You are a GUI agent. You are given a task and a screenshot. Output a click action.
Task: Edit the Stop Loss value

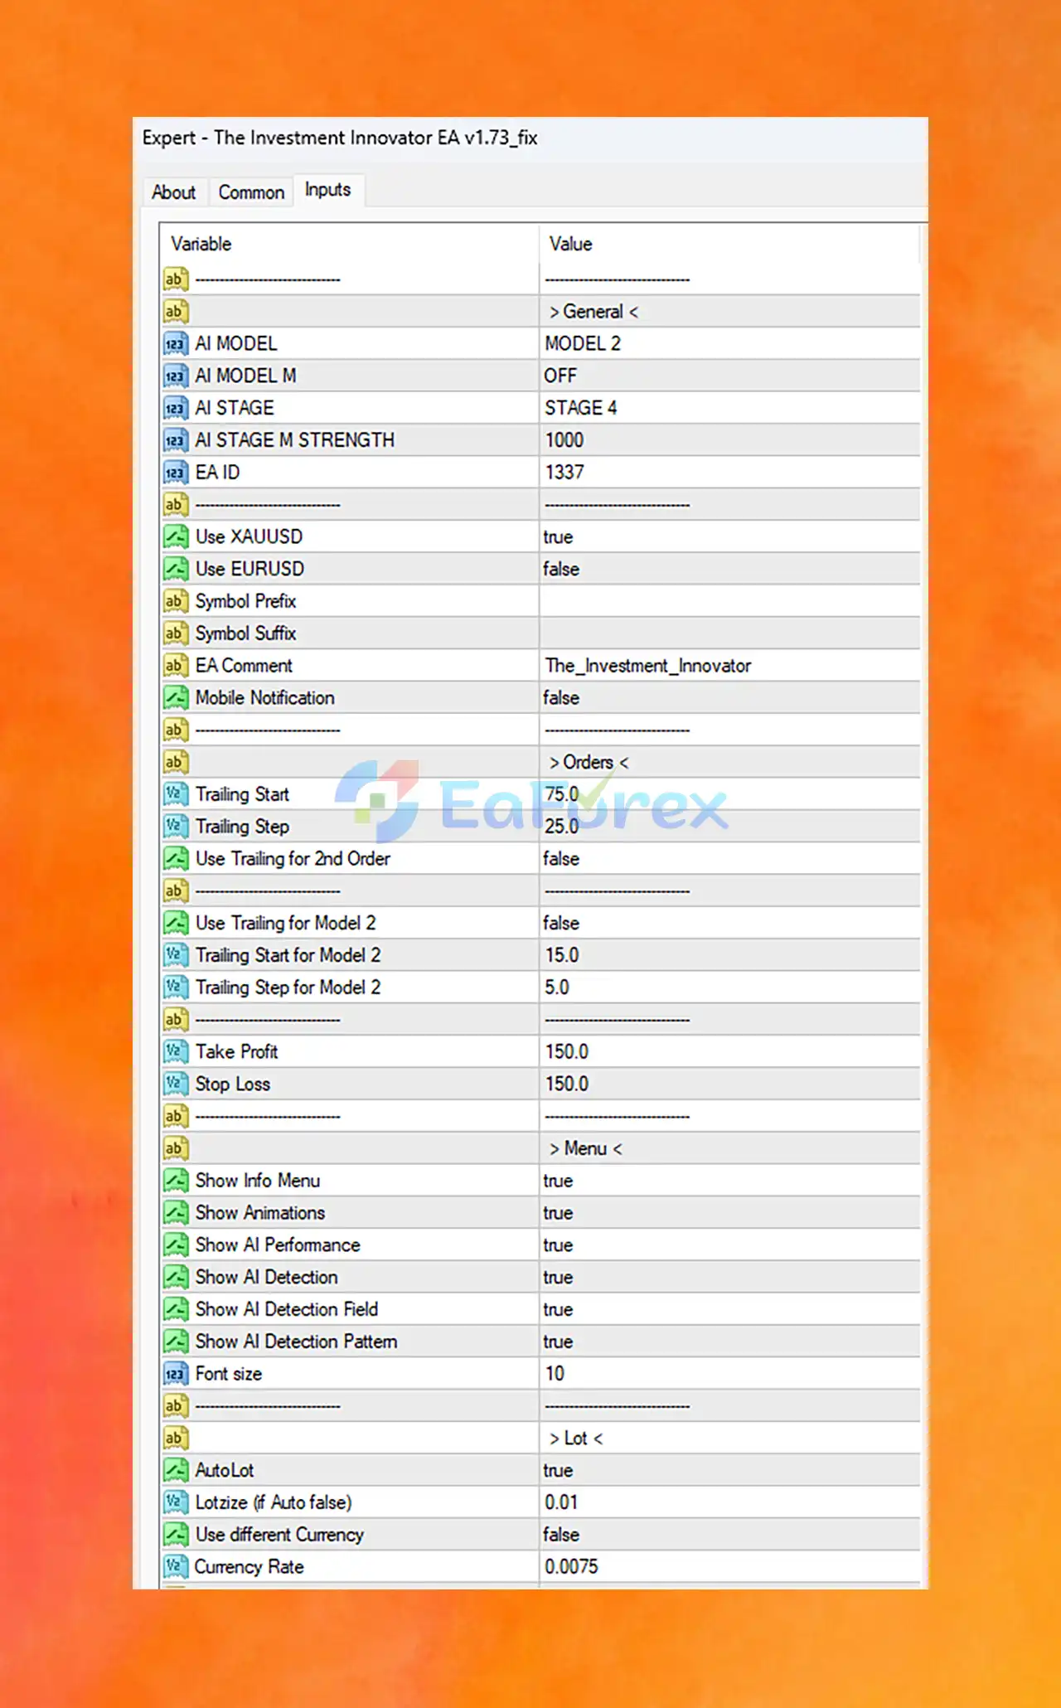click(x=729, y=1084)
